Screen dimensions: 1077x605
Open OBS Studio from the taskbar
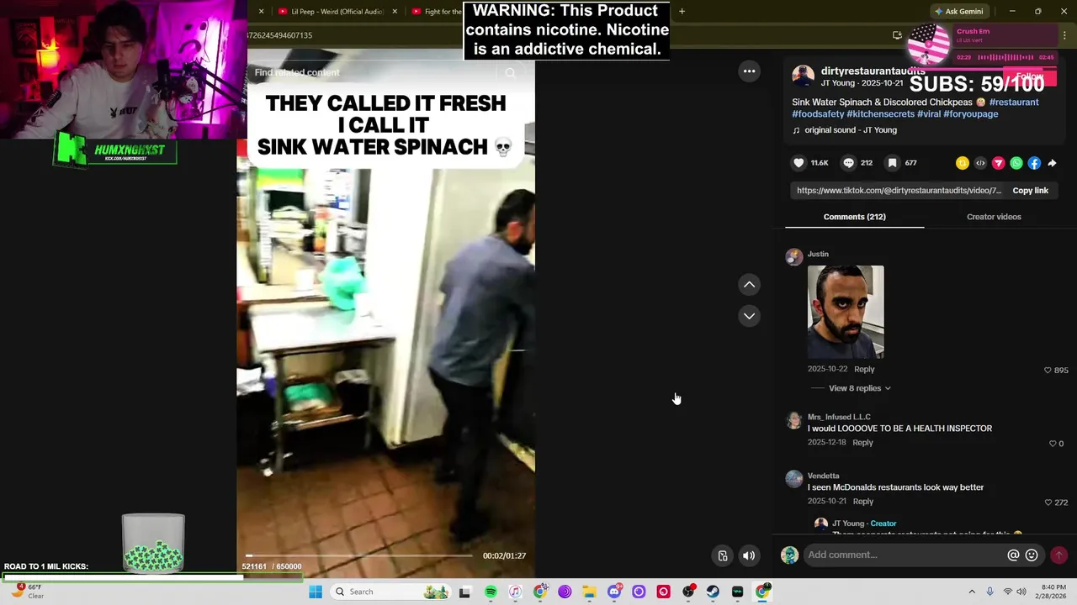(x=688, y=592)
